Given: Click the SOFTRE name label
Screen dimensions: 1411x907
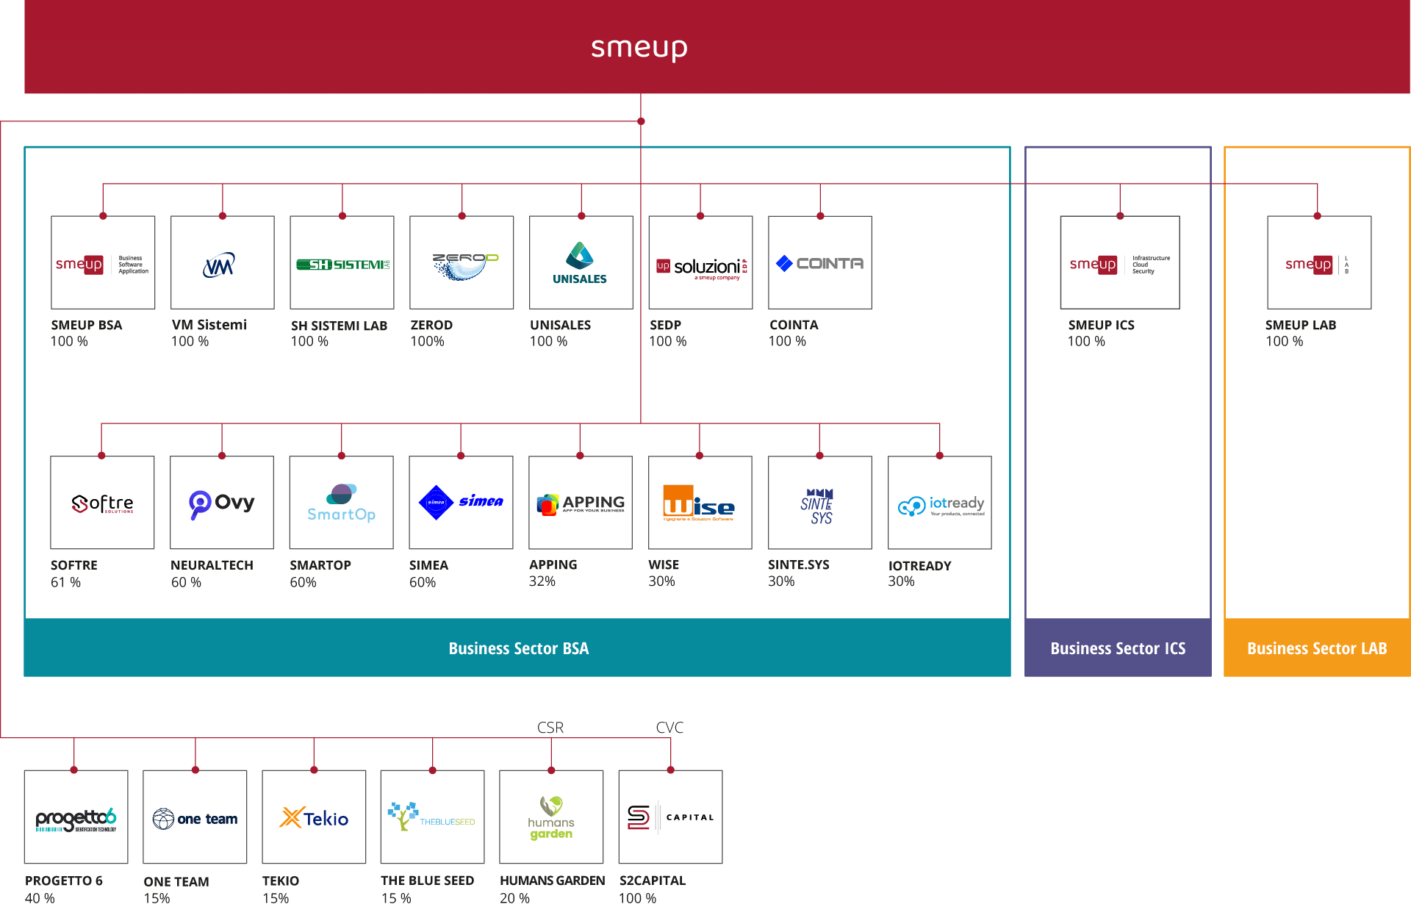Looking at the screenshot, I should click(x=74, y=565).
